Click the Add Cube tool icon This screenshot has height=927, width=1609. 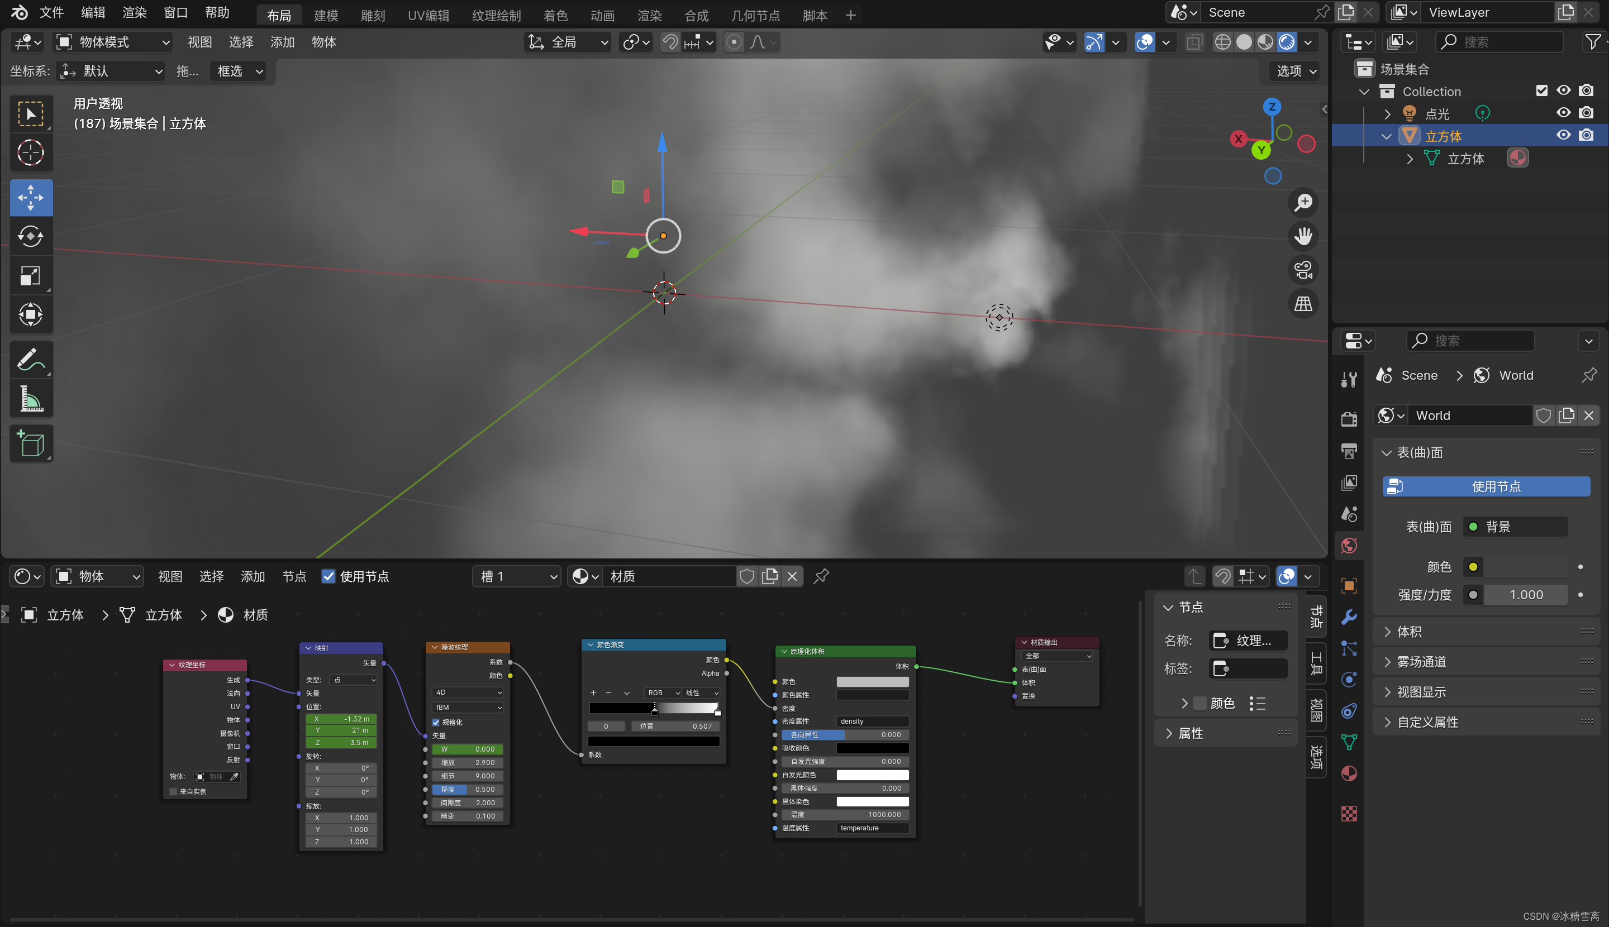pyautogui.click(x=31, y=443)
